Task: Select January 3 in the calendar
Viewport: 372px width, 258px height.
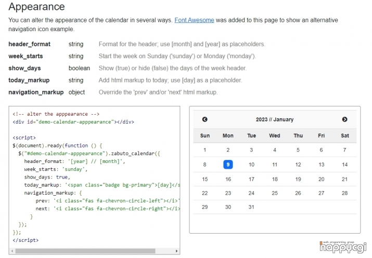Action: pyautogui.click(x=251, y=150)
